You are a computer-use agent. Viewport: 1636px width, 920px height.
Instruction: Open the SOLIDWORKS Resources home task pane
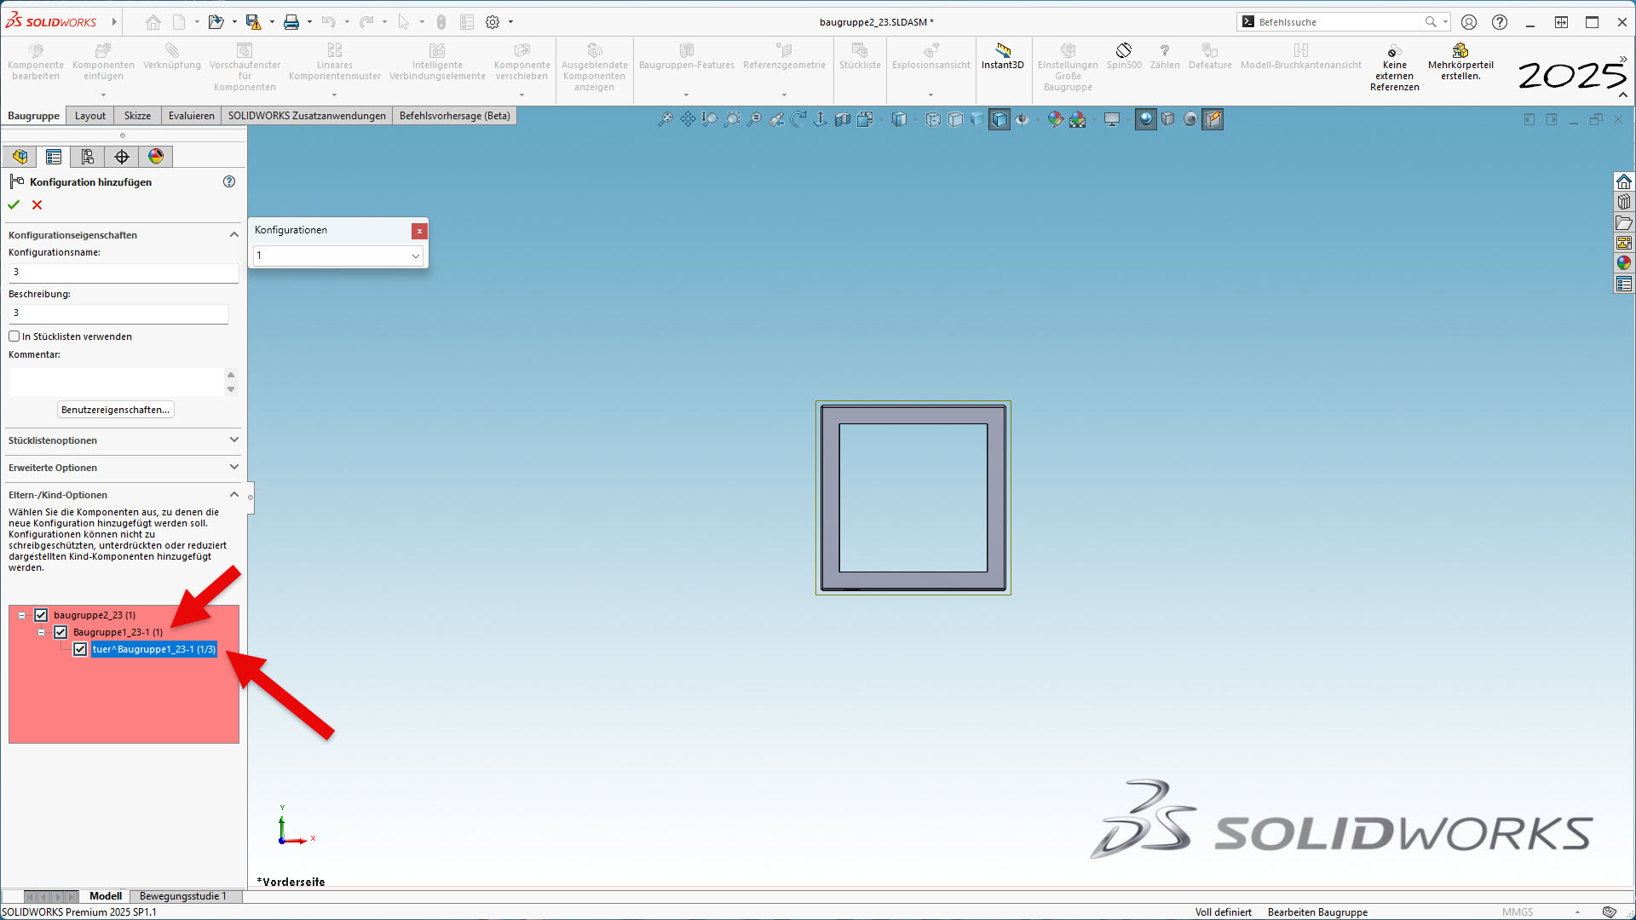tap(1624, 181)
